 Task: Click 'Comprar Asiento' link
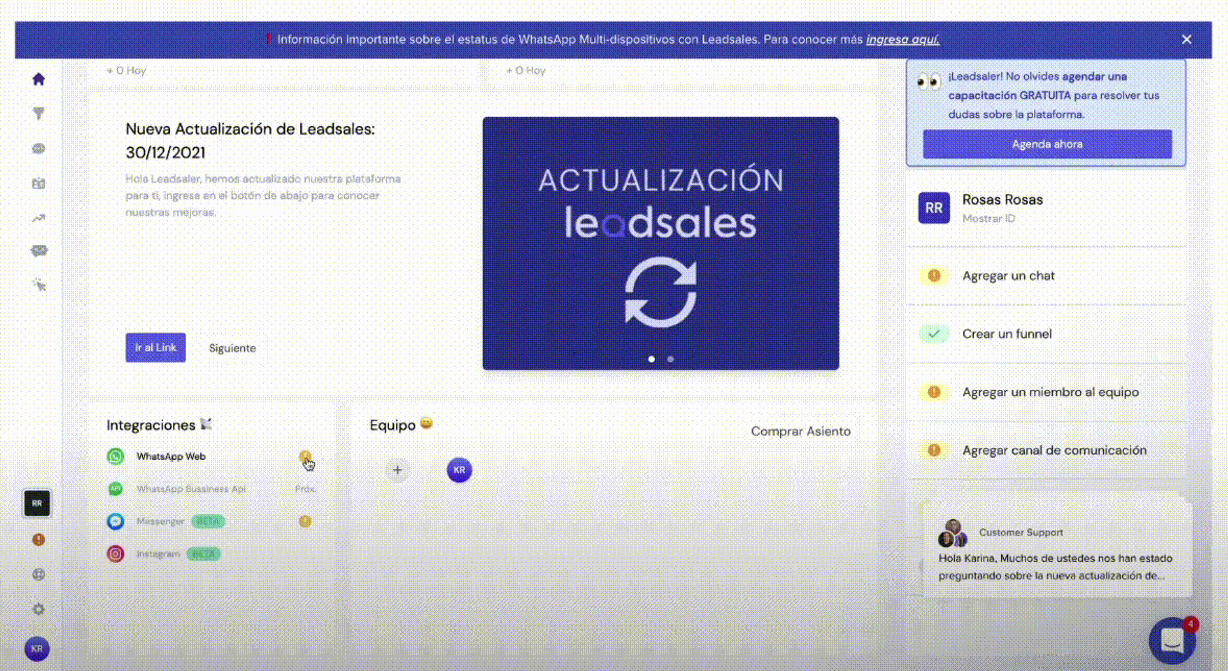(800, 431)
